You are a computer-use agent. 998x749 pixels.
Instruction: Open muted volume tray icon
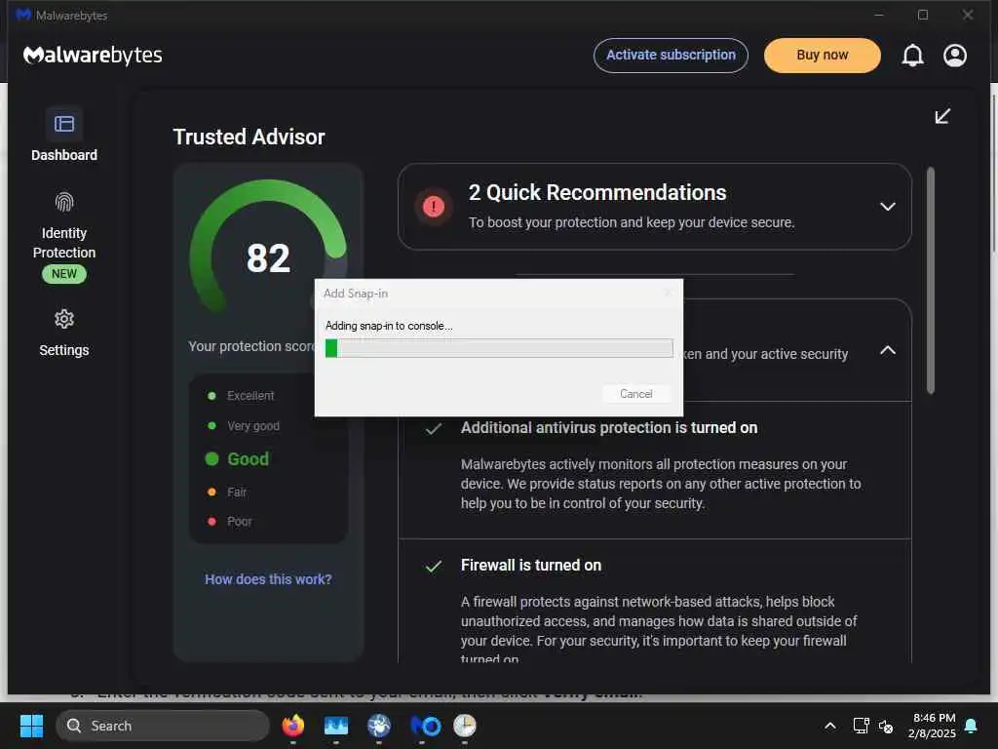[885, 726]
